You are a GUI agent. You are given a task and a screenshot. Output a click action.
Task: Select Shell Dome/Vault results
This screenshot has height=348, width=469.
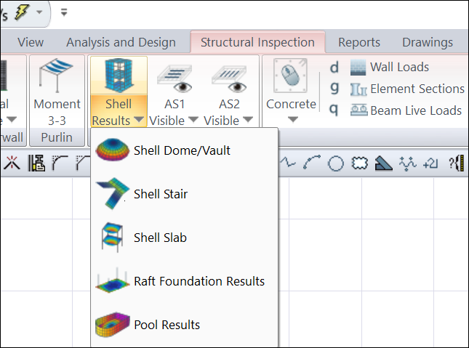tap(182, 150)
